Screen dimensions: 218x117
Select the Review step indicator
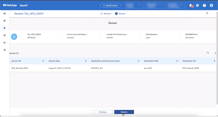pyautogui.click(x=120, y=13)
